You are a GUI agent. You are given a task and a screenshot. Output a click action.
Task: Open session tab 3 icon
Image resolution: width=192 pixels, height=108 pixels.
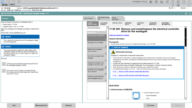tap(13, 2)
